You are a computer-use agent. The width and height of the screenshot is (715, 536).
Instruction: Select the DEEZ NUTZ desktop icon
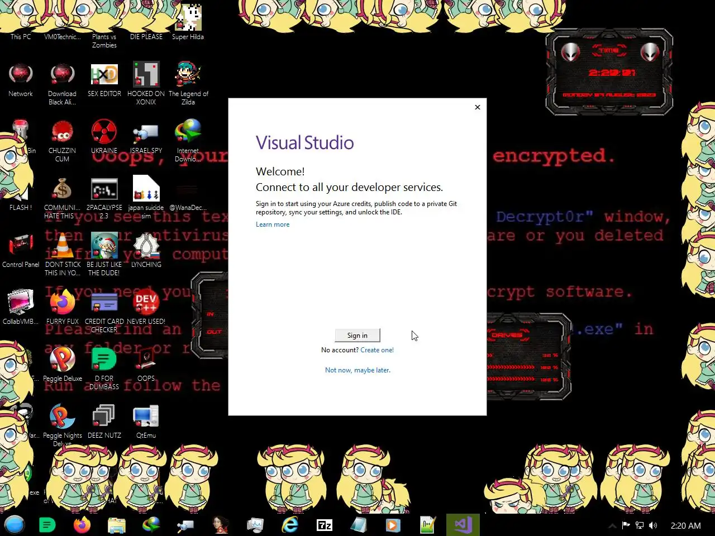click(x=104, y=422)
